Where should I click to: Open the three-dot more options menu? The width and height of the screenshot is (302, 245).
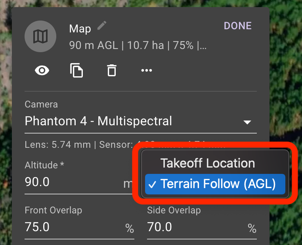tap(147, 70)
